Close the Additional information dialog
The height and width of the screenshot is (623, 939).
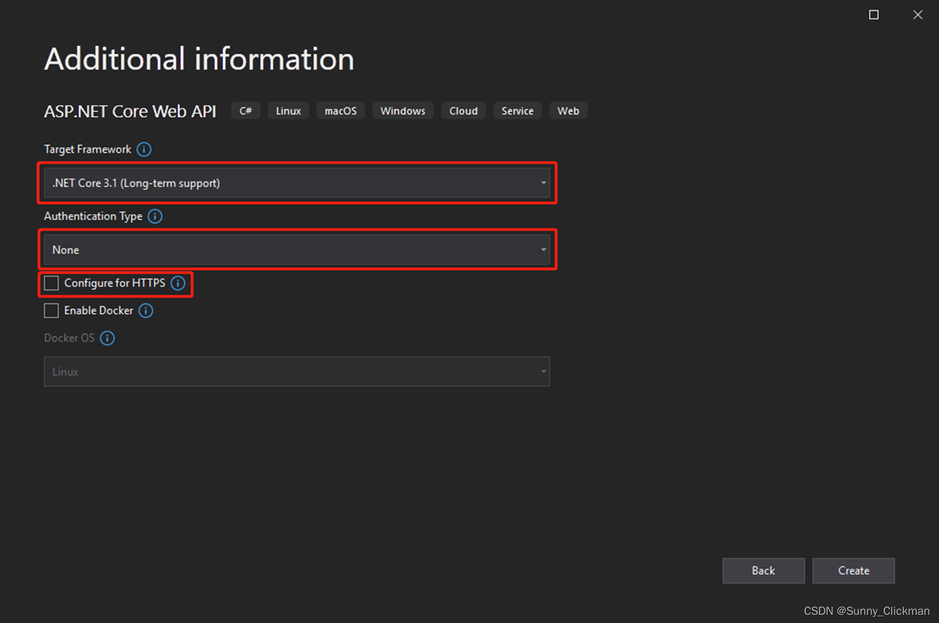coord(918,15)
